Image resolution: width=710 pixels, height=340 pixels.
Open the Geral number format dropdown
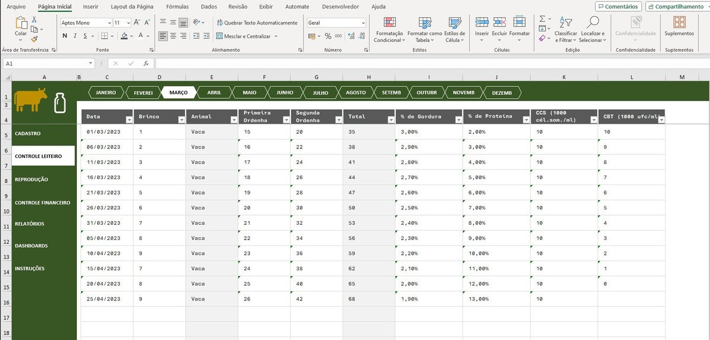point(363,22)
